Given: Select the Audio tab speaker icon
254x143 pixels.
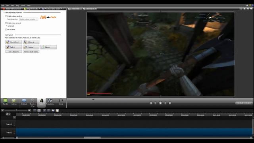Looking at the screenshot, I should pos(41,100).
